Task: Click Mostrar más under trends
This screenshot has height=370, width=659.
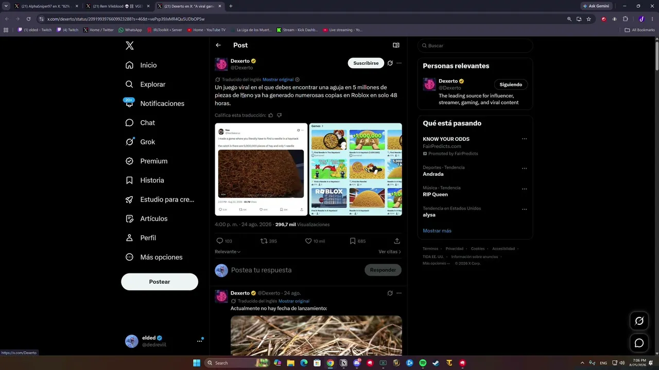Action: click(x=437, y=231)
